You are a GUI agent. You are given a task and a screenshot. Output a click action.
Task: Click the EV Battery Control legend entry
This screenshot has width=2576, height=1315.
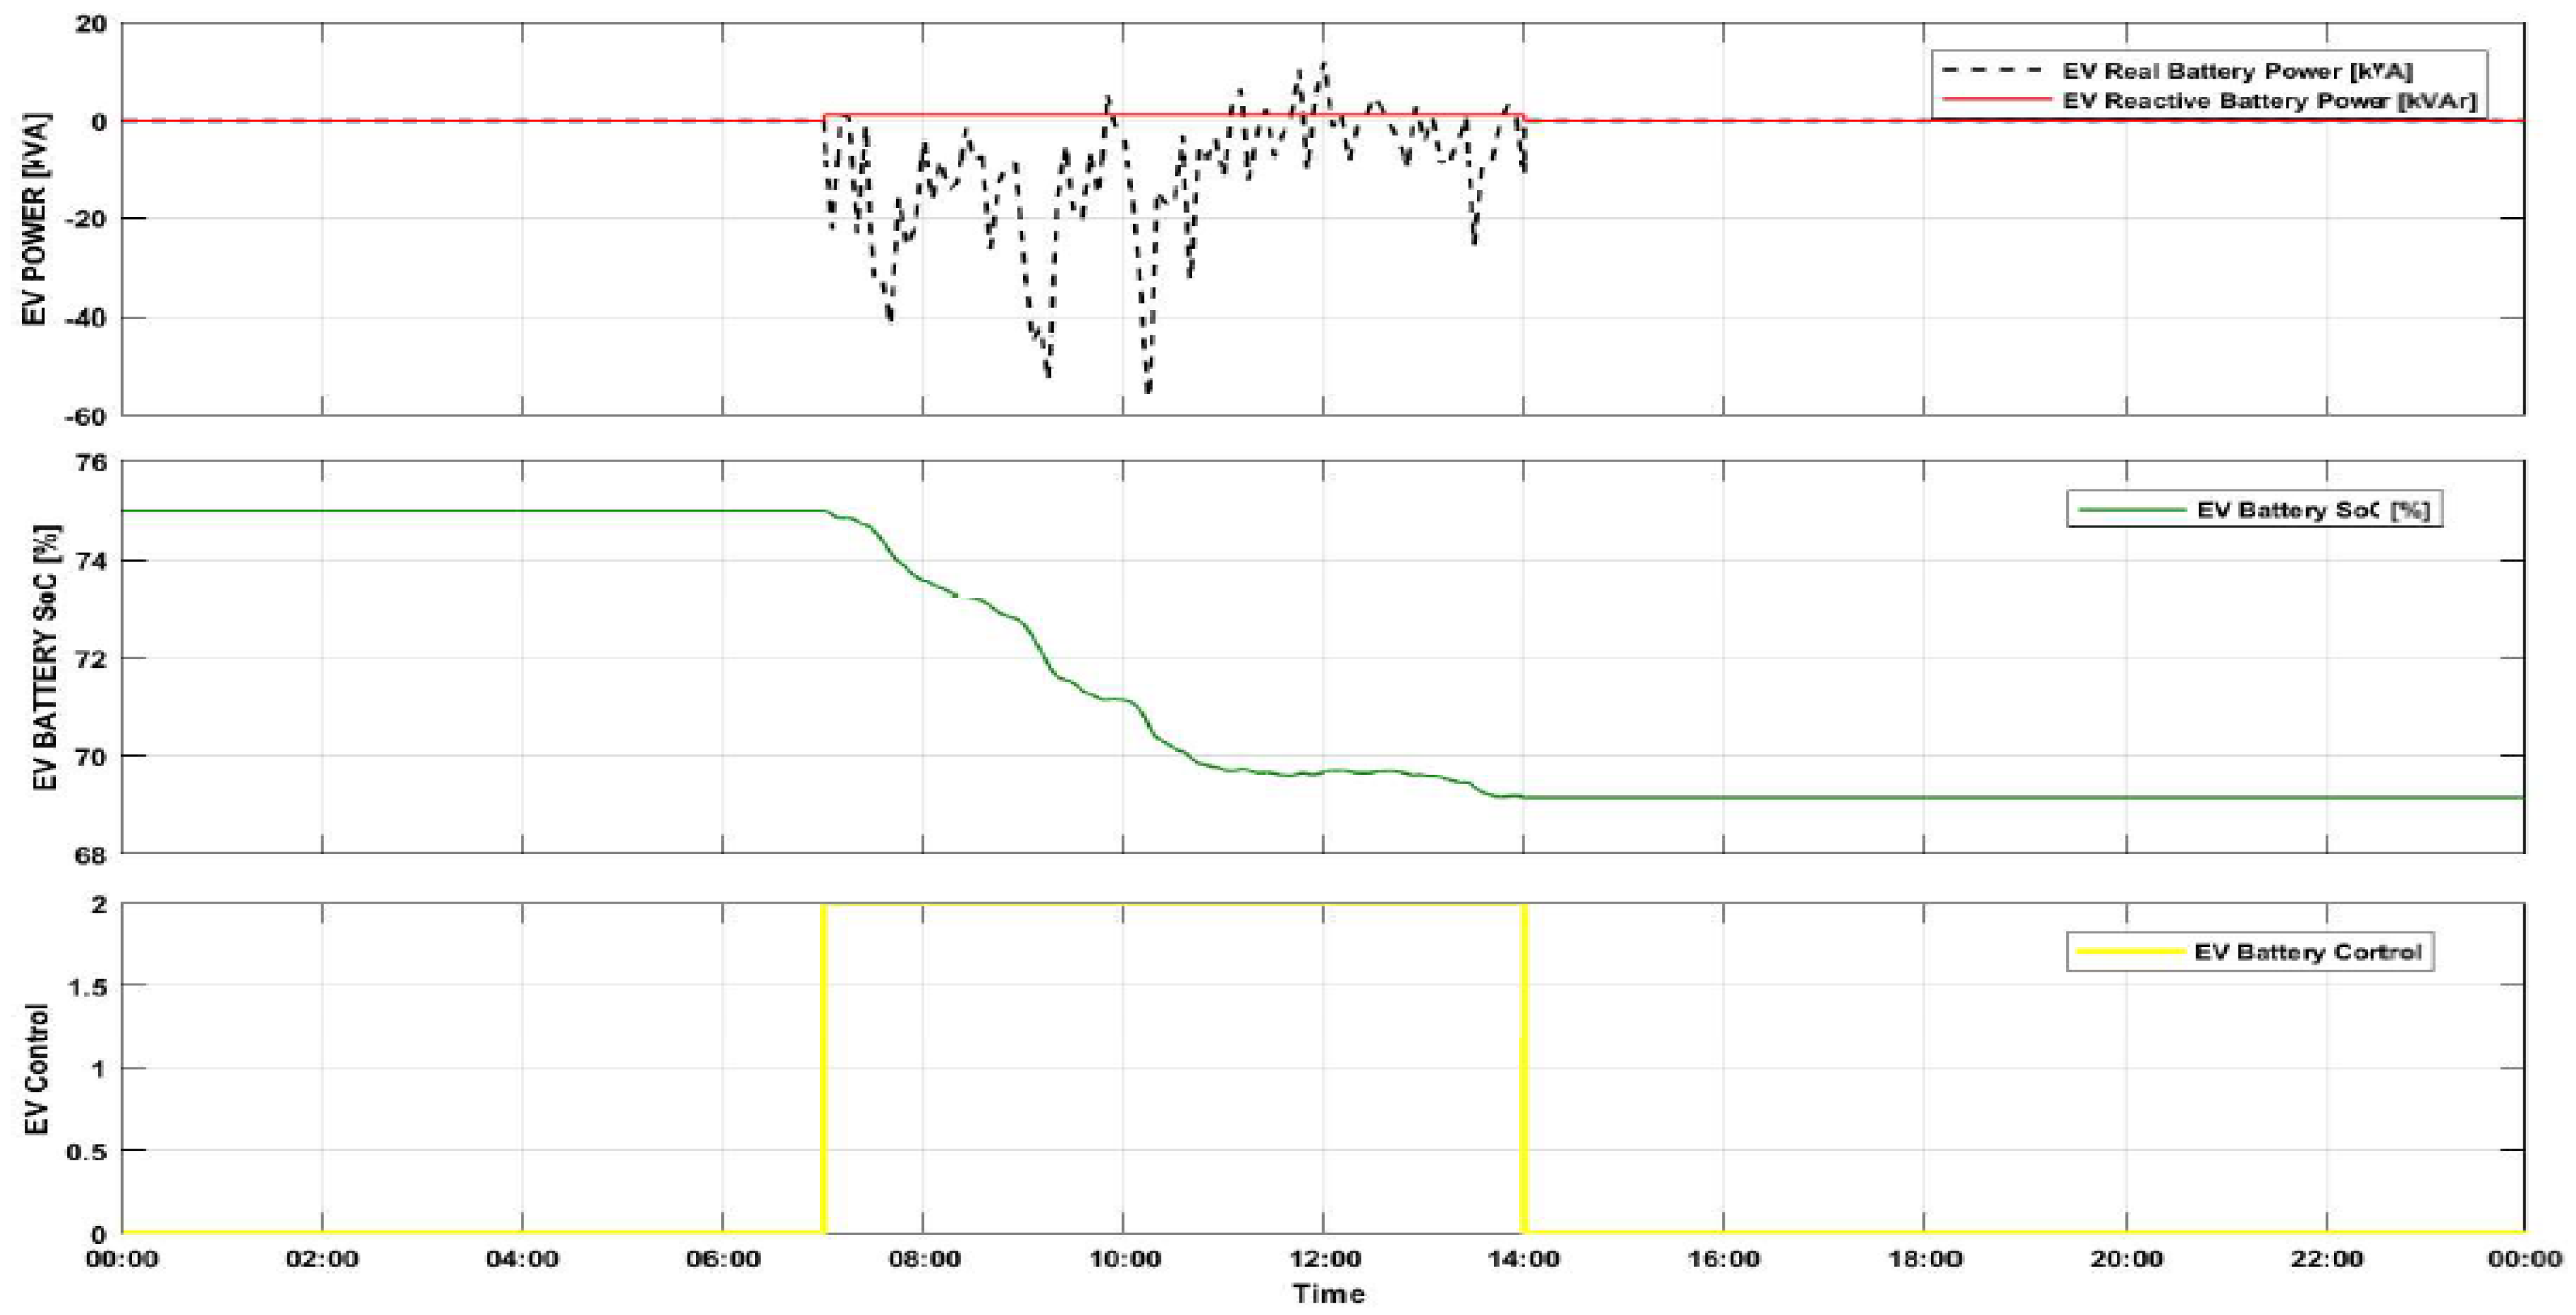pyautogui.click(x=2308, y=951)
